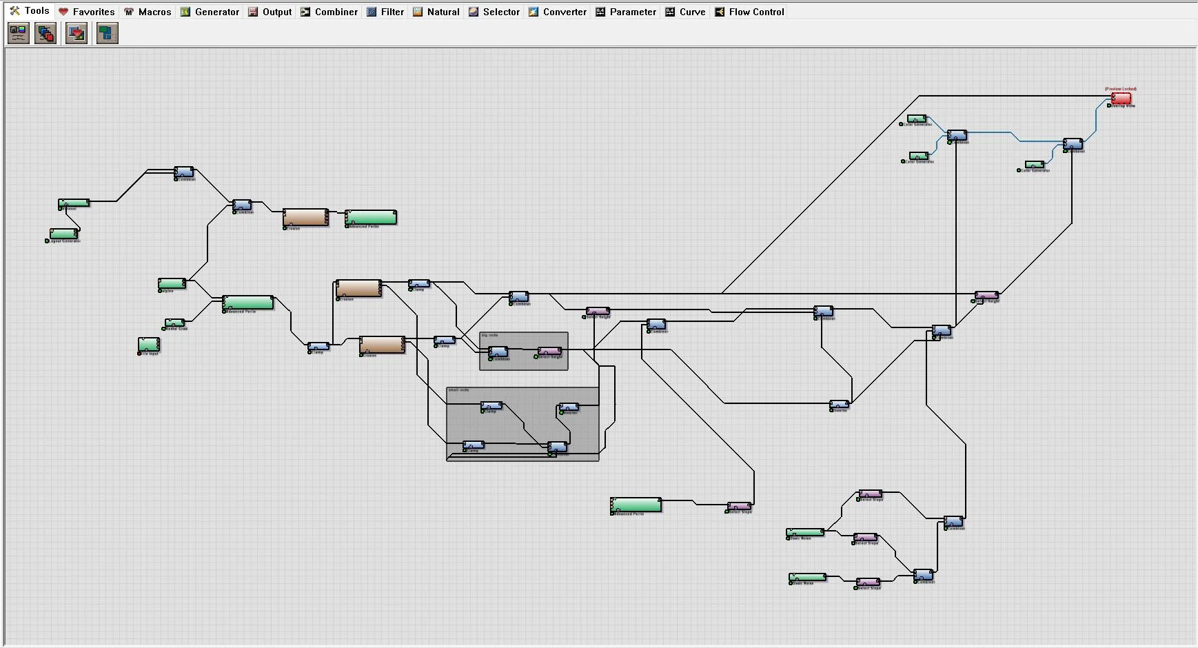Open the Natural tab

coord(436,12)
